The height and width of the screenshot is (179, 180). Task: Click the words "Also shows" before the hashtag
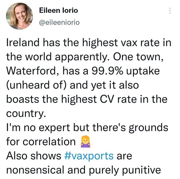pyautogui.click(x=34, y=156)
